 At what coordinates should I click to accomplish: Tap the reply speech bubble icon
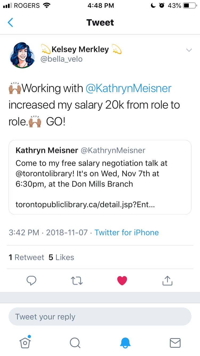click(31, 280)
